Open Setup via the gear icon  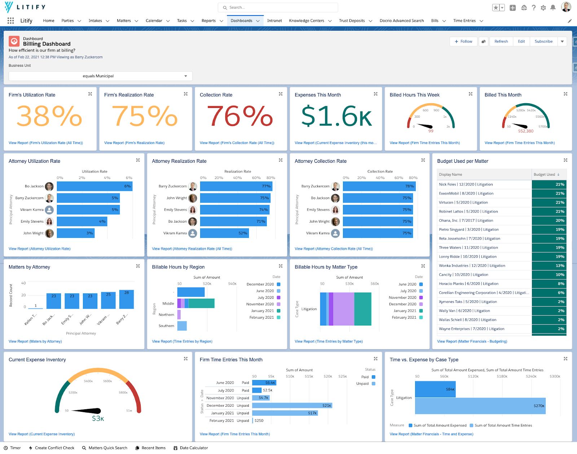pyautogui.click(x=543, y=7)
